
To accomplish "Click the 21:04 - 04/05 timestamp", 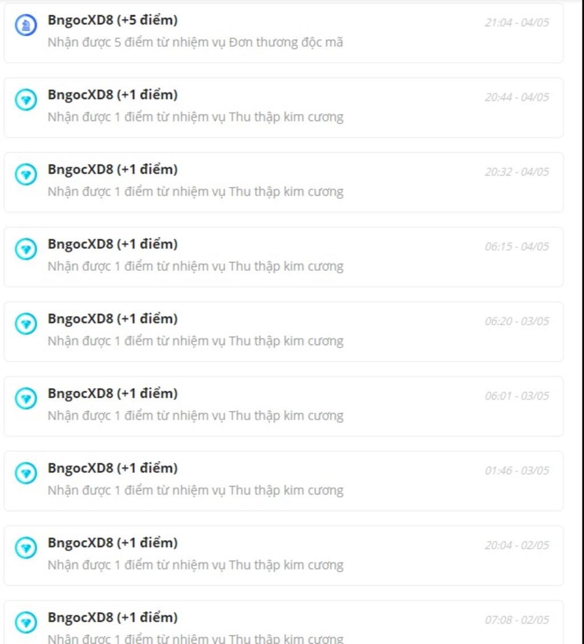I will click(517, 23).
